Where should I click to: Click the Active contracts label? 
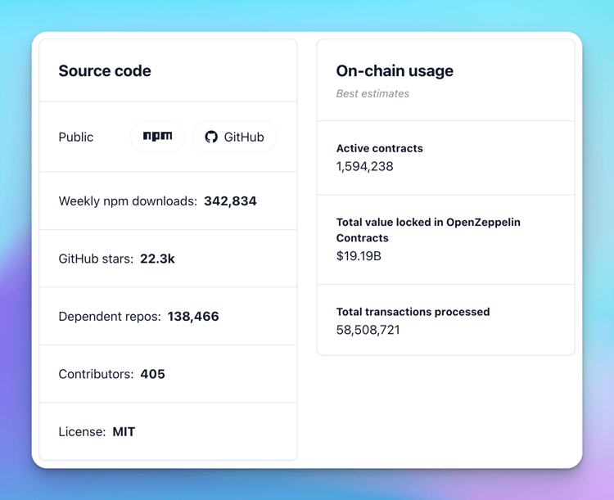pyautogui.click(x=379, y=148)
